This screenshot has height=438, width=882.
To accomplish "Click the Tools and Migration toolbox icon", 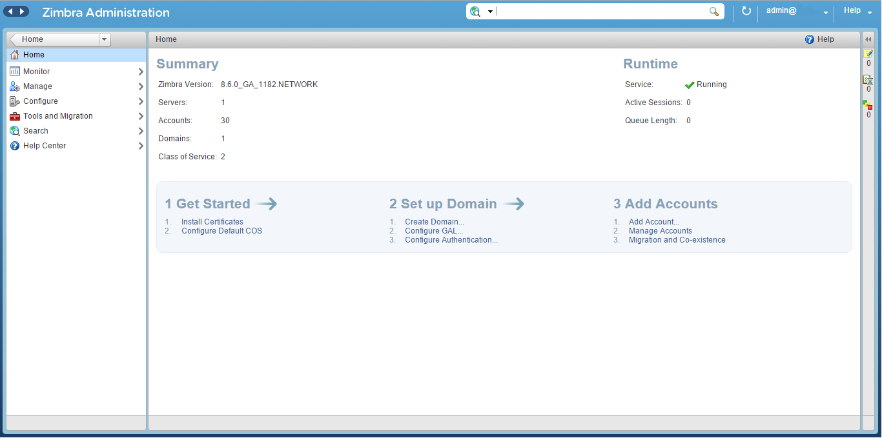I will point(15,116).
